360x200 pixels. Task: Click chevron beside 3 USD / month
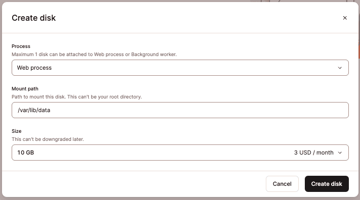coord(340,153)
